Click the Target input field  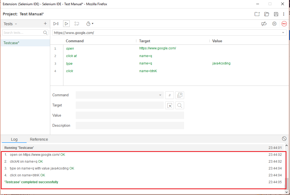point(120,105)
